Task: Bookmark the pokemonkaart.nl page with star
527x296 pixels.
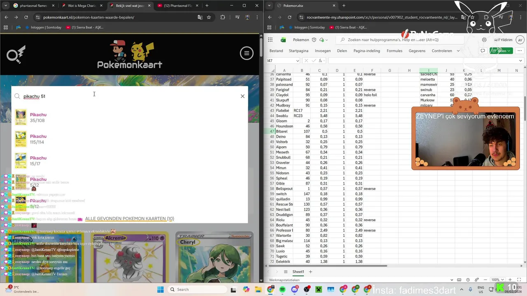Action: coord(209,17)
